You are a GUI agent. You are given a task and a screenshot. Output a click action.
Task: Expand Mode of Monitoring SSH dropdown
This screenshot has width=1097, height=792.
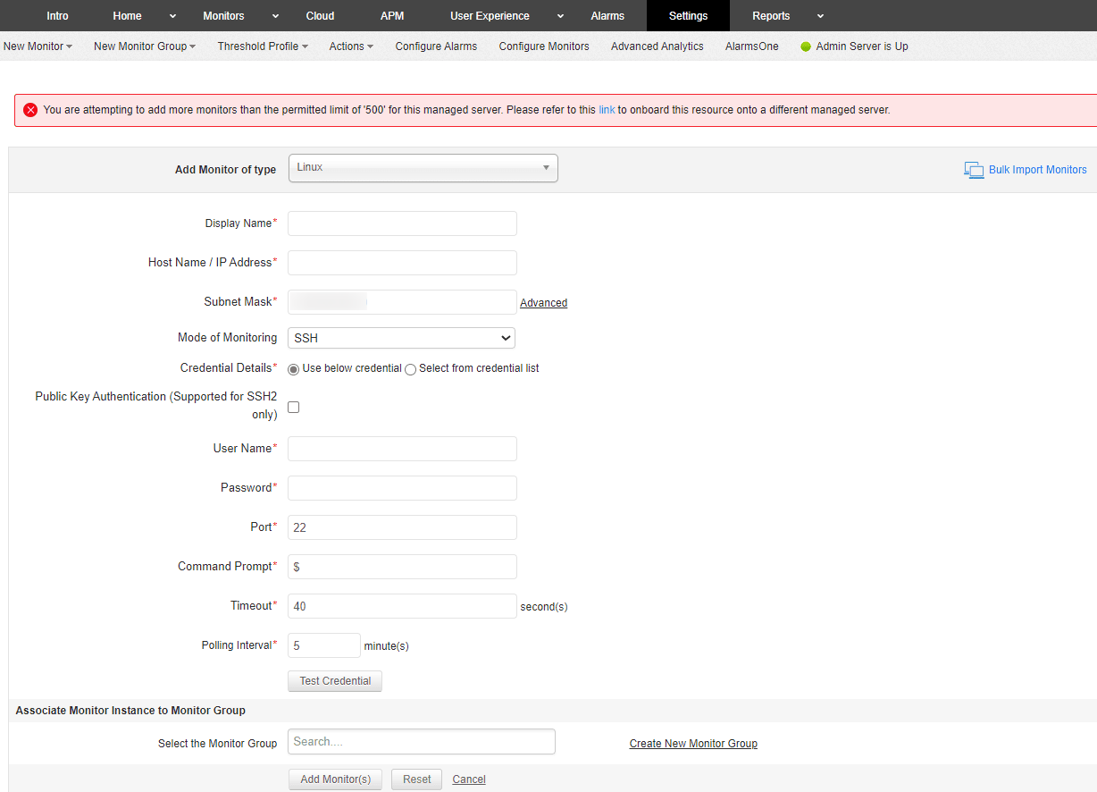401,338
